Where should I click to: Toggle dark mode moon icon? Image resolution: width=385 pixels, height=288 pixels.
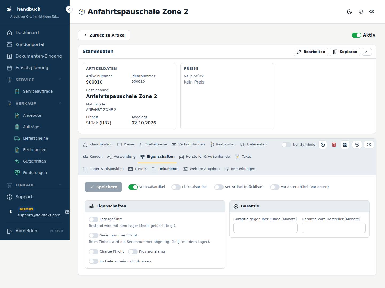click(x=349, y=12)
